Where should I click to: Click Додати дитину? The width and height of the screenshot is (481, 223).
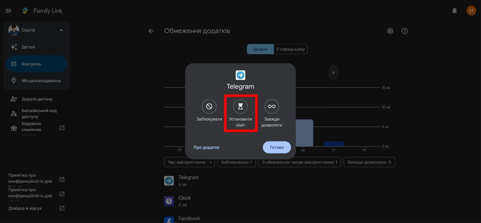pyautogui.click(x=36, y=99)
